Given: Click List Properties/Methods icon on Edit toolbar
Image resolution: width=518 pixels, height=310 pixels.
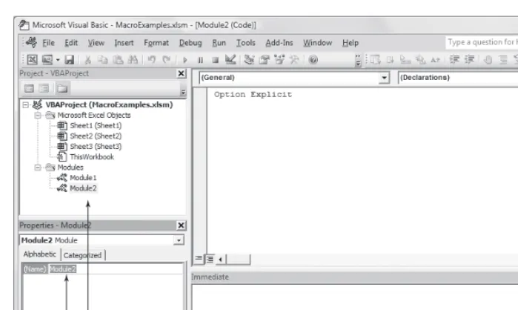Looking at the screenshot, I should [x=375, y=60].
